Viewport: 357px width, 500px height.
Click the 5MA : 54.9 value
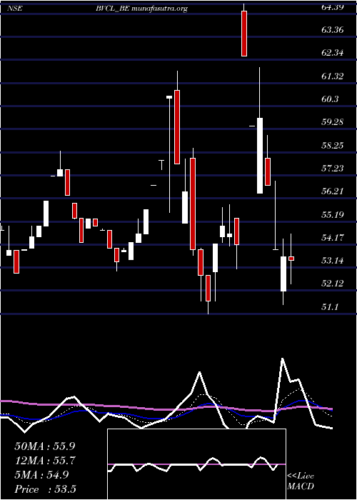coord(41,475)
